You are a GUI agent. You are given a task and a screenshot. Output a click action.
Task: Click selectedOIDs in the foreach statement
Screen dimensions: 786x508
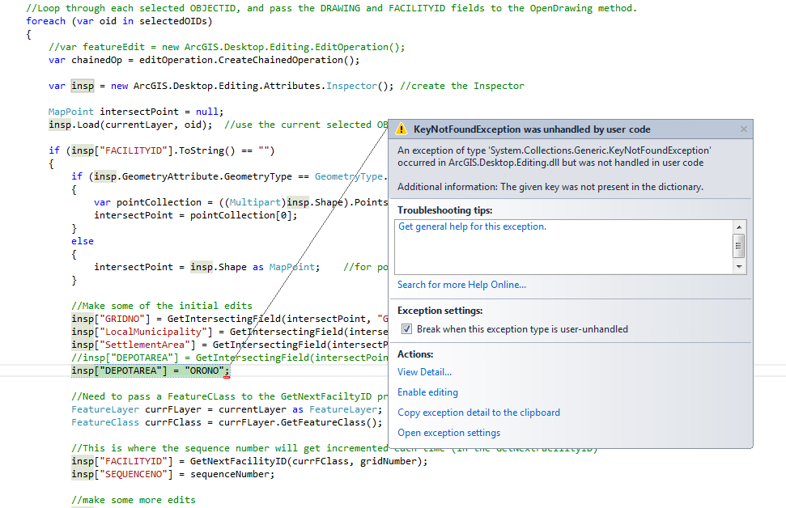coord(173,21)
